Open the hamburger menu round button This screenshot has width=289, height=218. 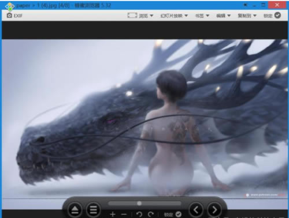click(94, 210)
